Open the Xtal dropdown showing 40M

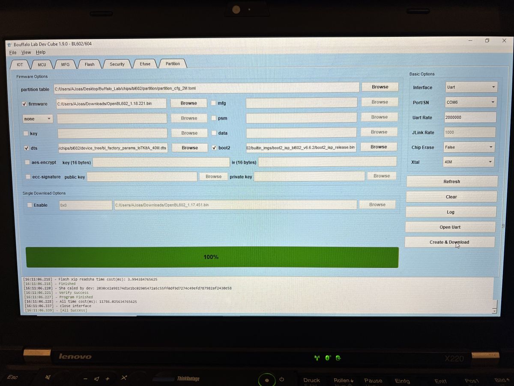pyautogui.click(x=469, y=162)
